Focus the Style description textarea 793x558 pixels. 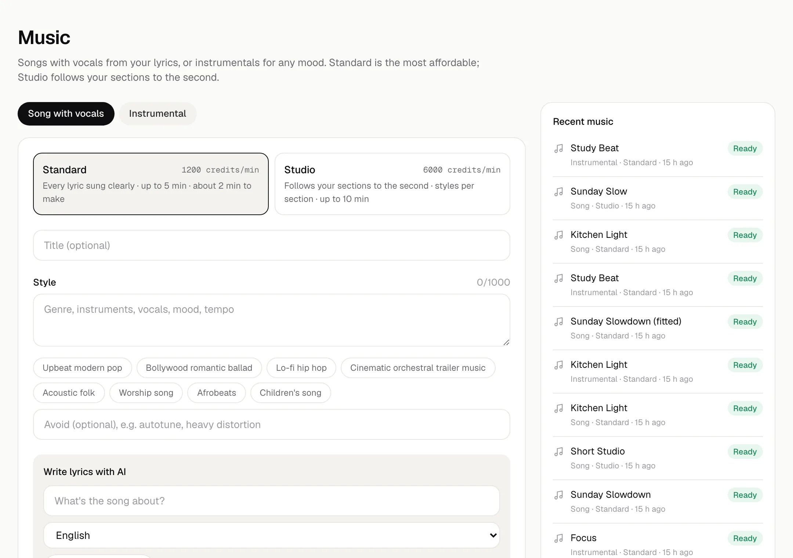click(272, 320)
